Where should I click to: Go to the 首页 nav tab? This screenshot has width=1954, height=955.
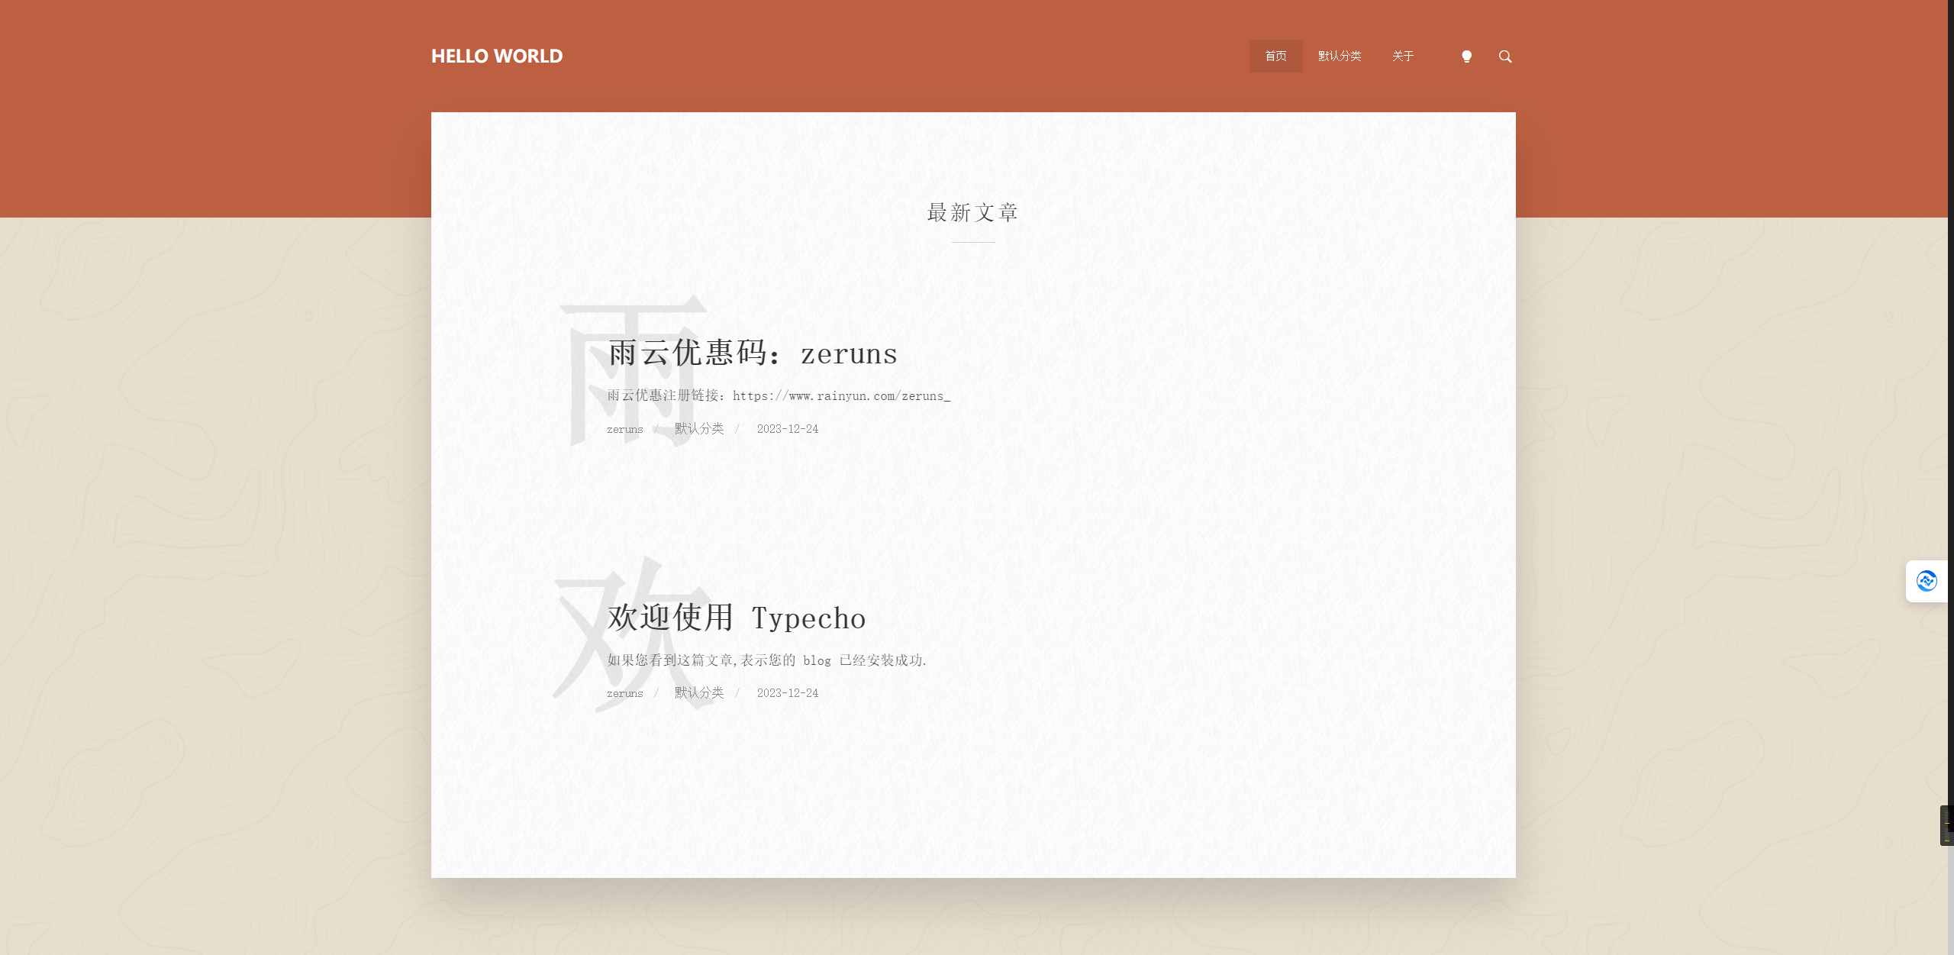click(x=1275, y=56)
